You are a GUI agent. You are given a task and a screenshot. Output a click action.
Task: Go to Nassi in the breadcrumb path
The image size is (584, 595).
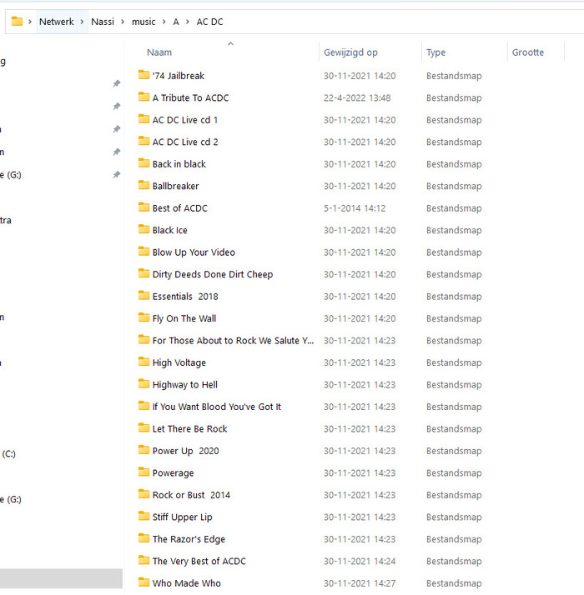click(x=103, y=22)
